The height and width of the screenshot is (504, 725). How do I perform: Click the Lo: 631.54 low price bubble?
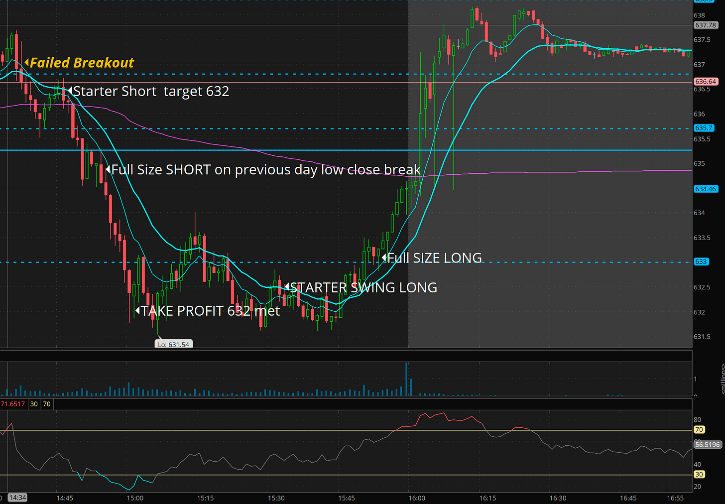coord(173,344)
